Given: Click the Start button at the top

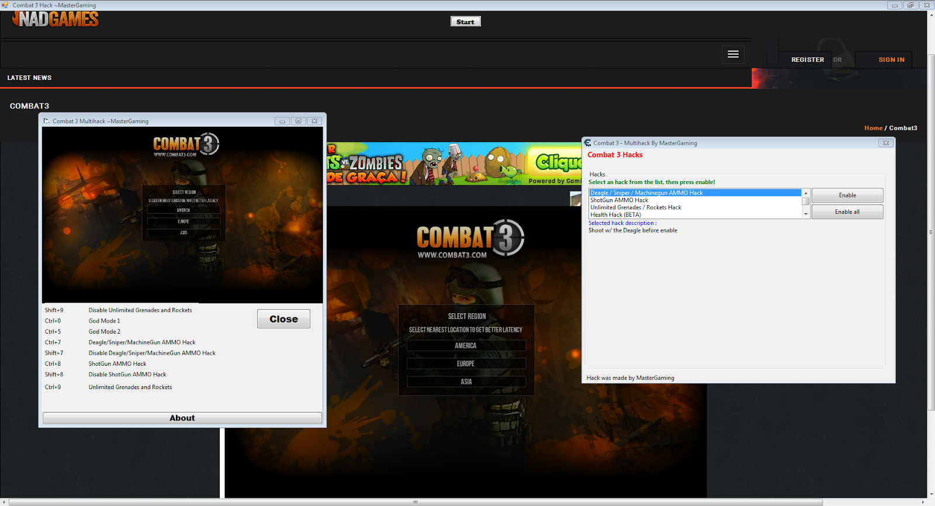Looking at the screenshot, I should (465, 22).
